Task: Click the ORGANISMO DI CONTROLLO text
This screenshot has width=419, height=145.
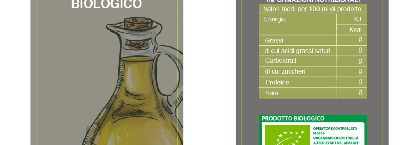Action: (336, 138)
